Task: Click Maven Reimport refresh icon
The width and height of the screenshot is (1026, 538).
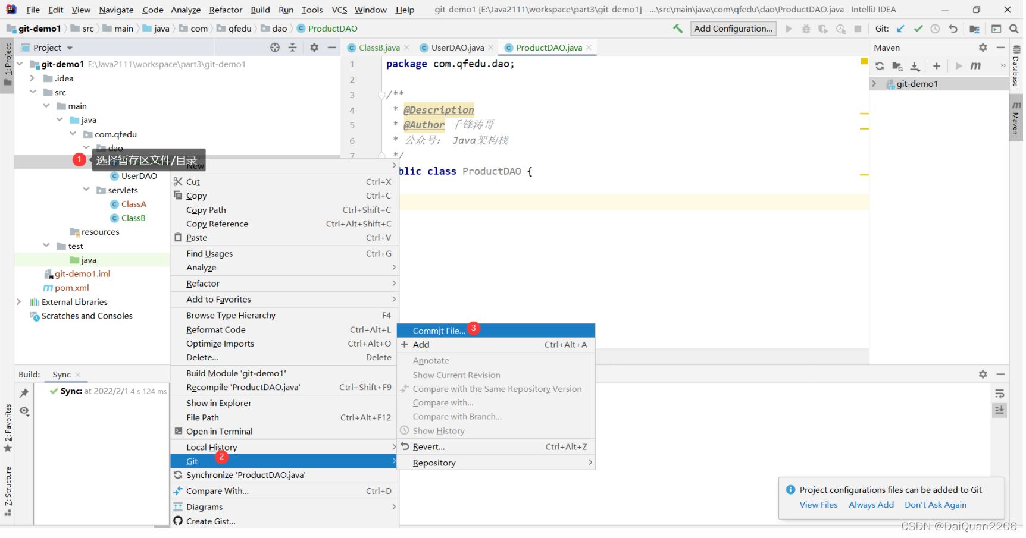Action: click(880, 66)
